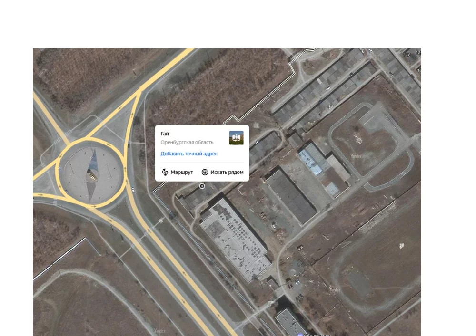The width and height of the screenshot is (476, 336).
Task: Click the Добавить точный адрес link
Action: [x=189, y=154]
